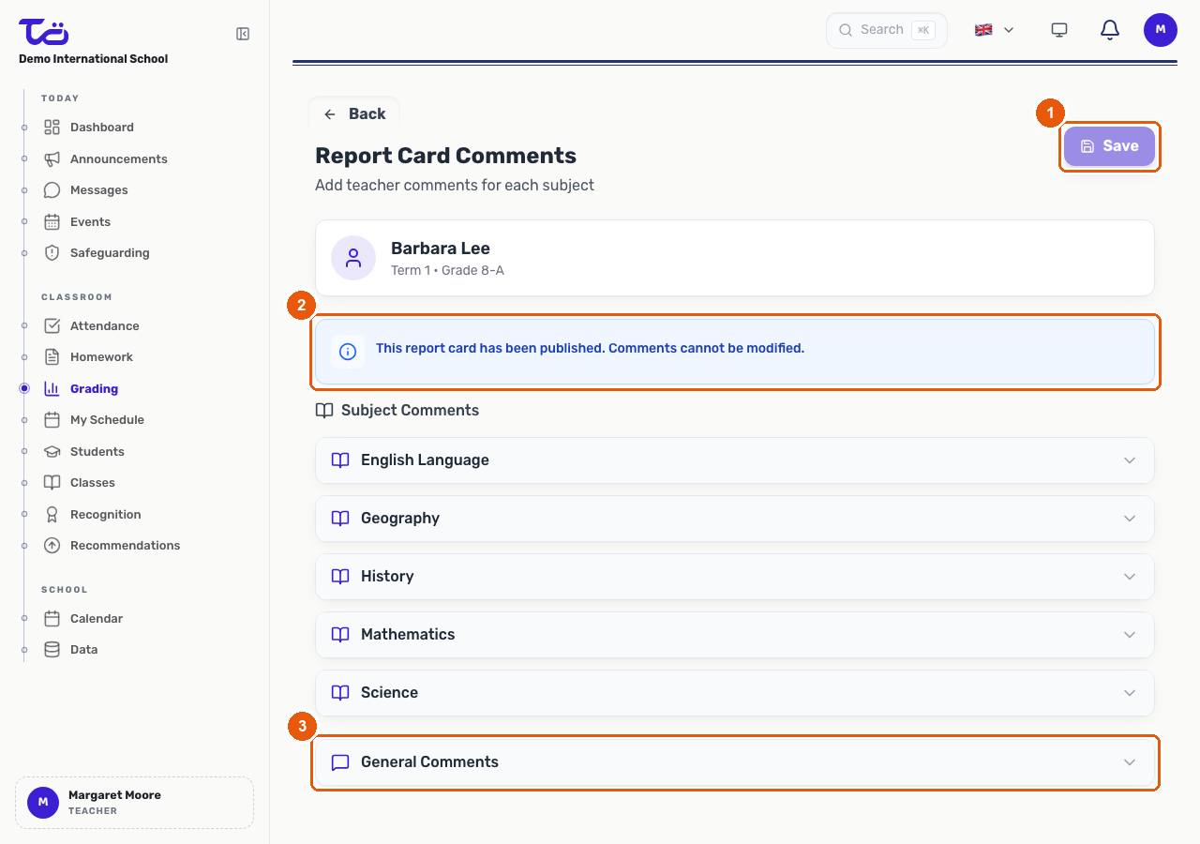1200x844 pixels.
Task: Expand the General Comments chevron
Action: pyautogui.click(x=1130, y=762)
